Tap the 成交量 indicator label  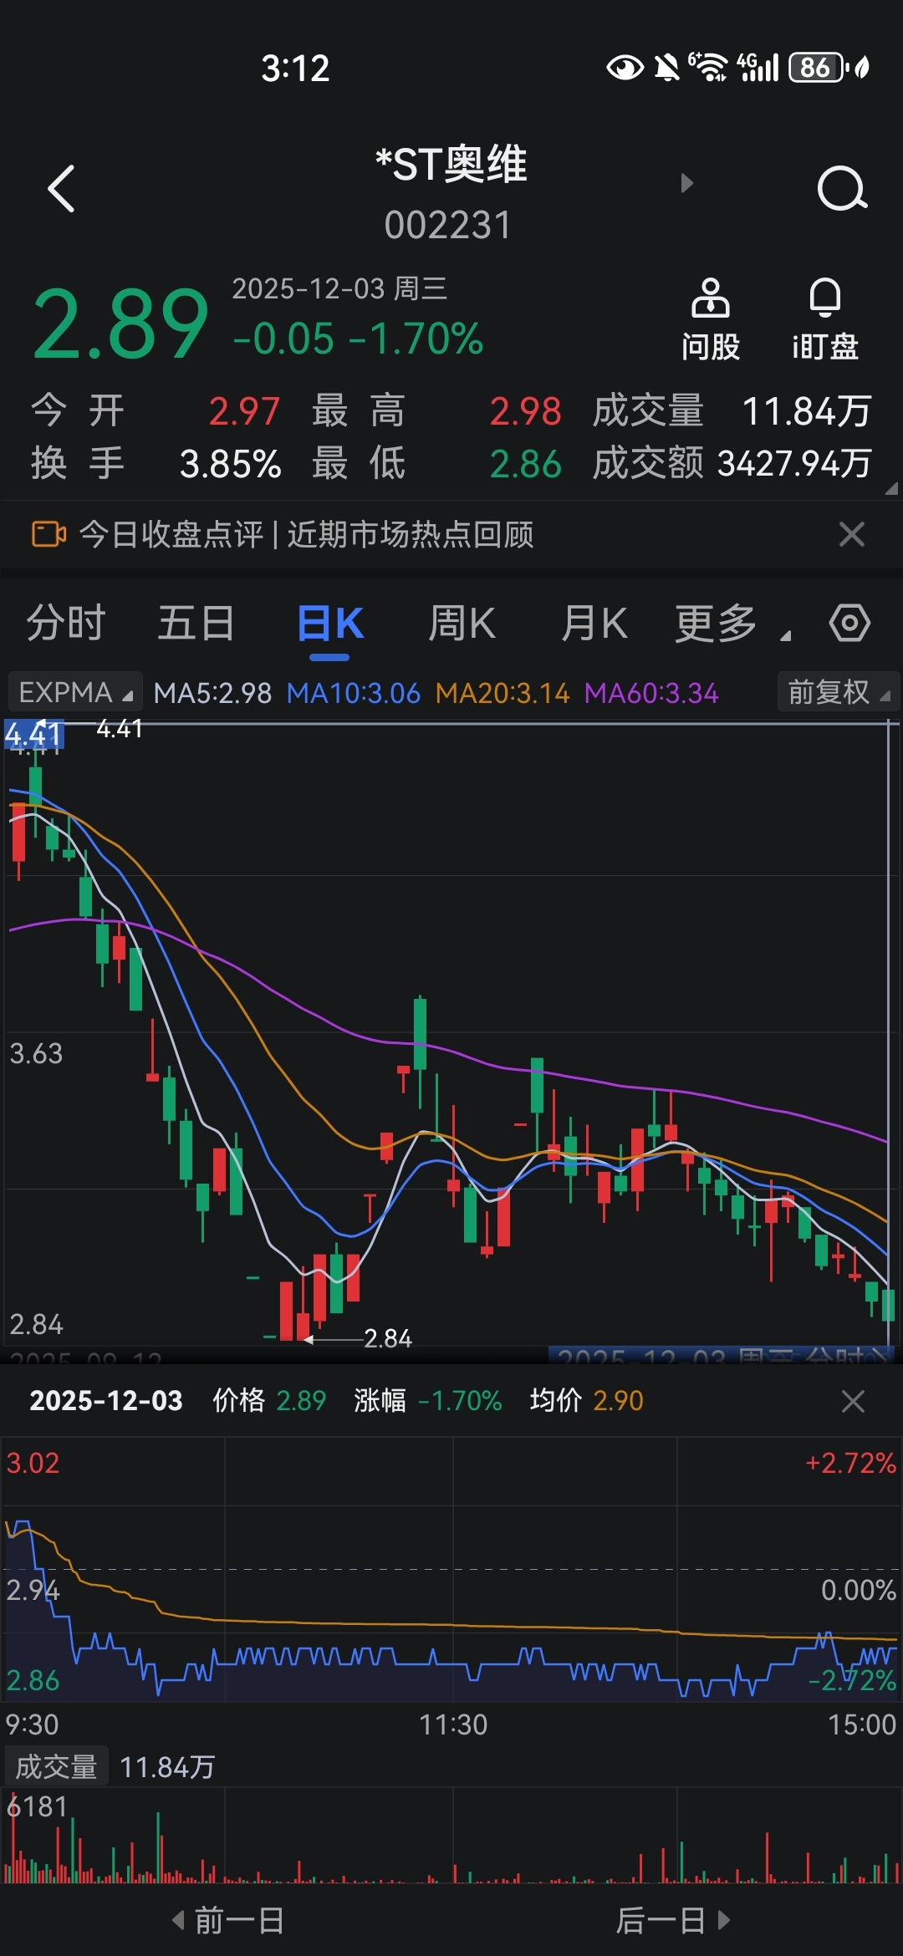point(57,1767)
